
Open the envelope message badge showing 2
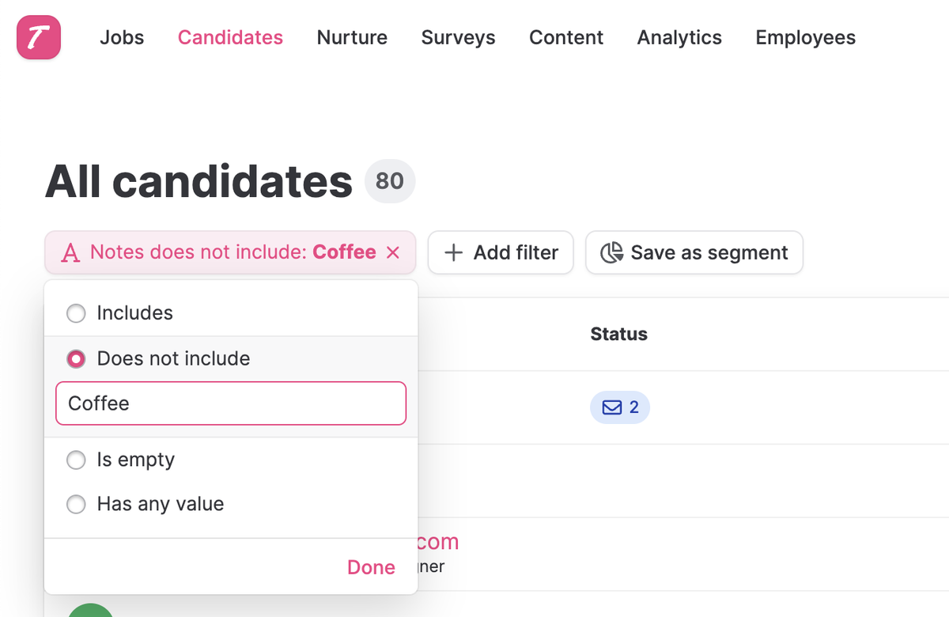click(x=619, y=407)
